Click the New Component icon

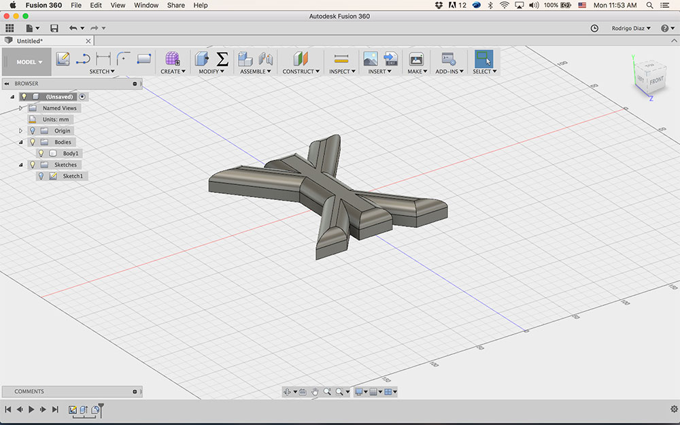(x=245, y=58)
